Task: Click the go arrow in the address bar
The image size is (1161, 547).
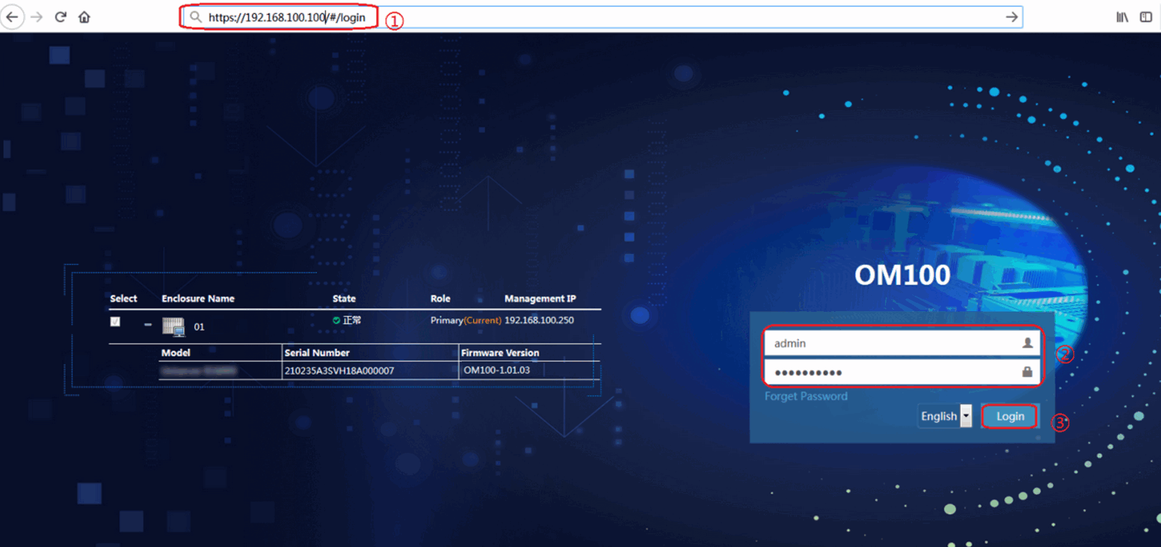Action: point(1012,17)
